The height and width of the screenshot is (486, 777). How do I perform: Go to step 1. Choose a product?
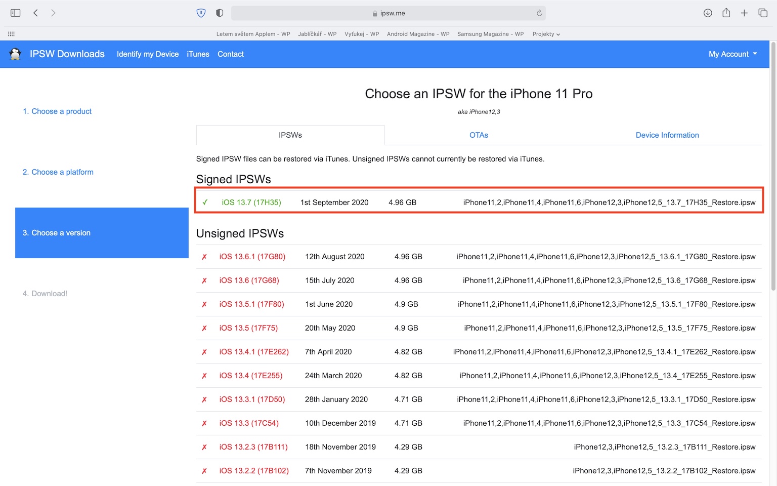click(x=57, y=111)
